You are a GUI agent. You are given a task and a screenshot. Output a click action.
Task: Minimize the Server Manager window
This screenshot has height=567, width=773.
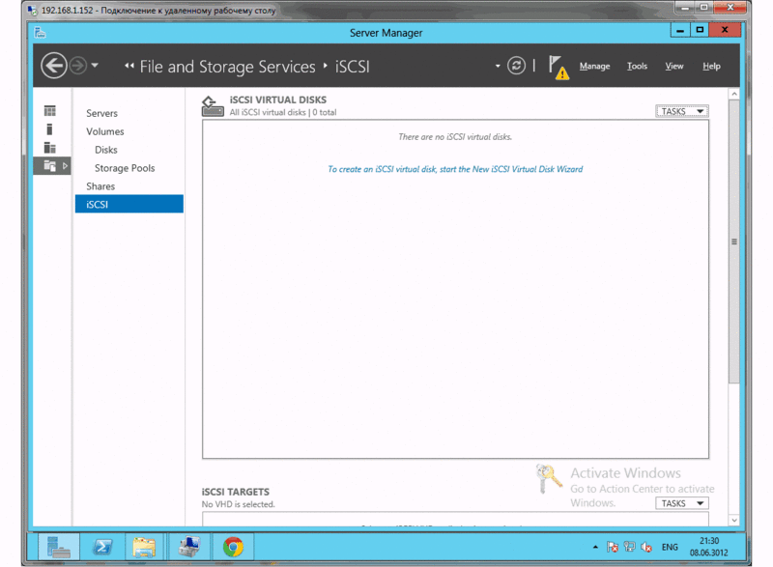point(680,30)
